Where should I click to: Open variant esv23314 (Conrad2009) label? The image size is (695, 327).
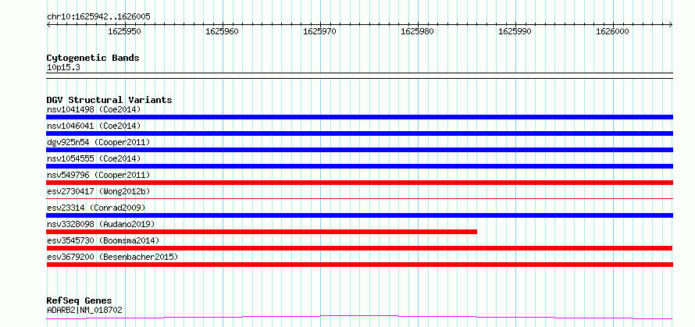[96, 208]
